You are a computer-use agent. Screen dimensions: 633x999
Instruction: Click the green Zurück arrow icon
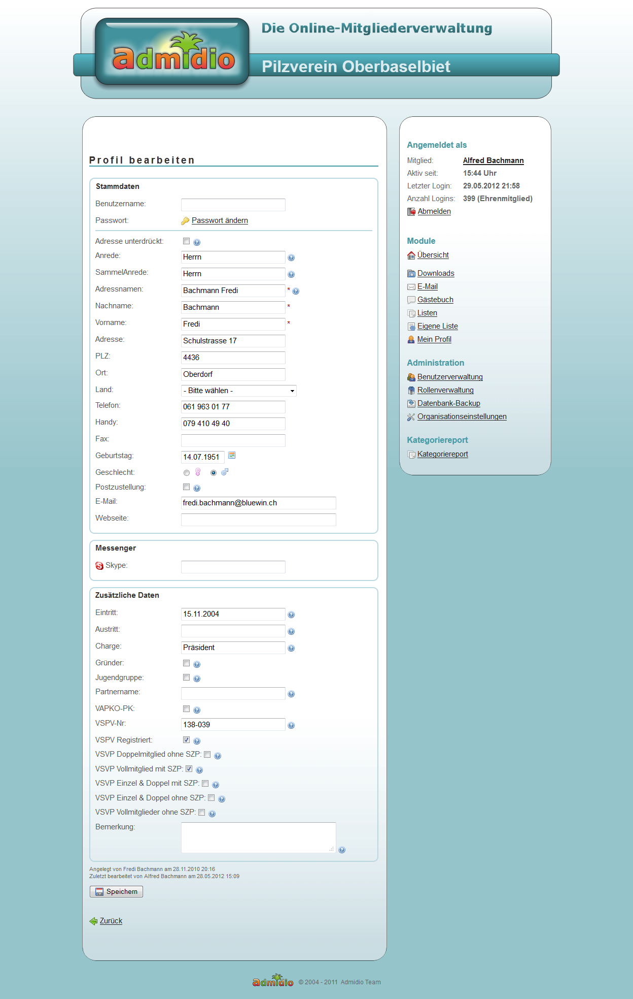click(93, 921)
